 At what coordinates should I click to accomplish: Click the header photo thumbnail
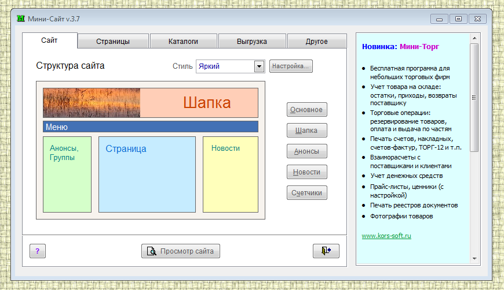point(92,103)
